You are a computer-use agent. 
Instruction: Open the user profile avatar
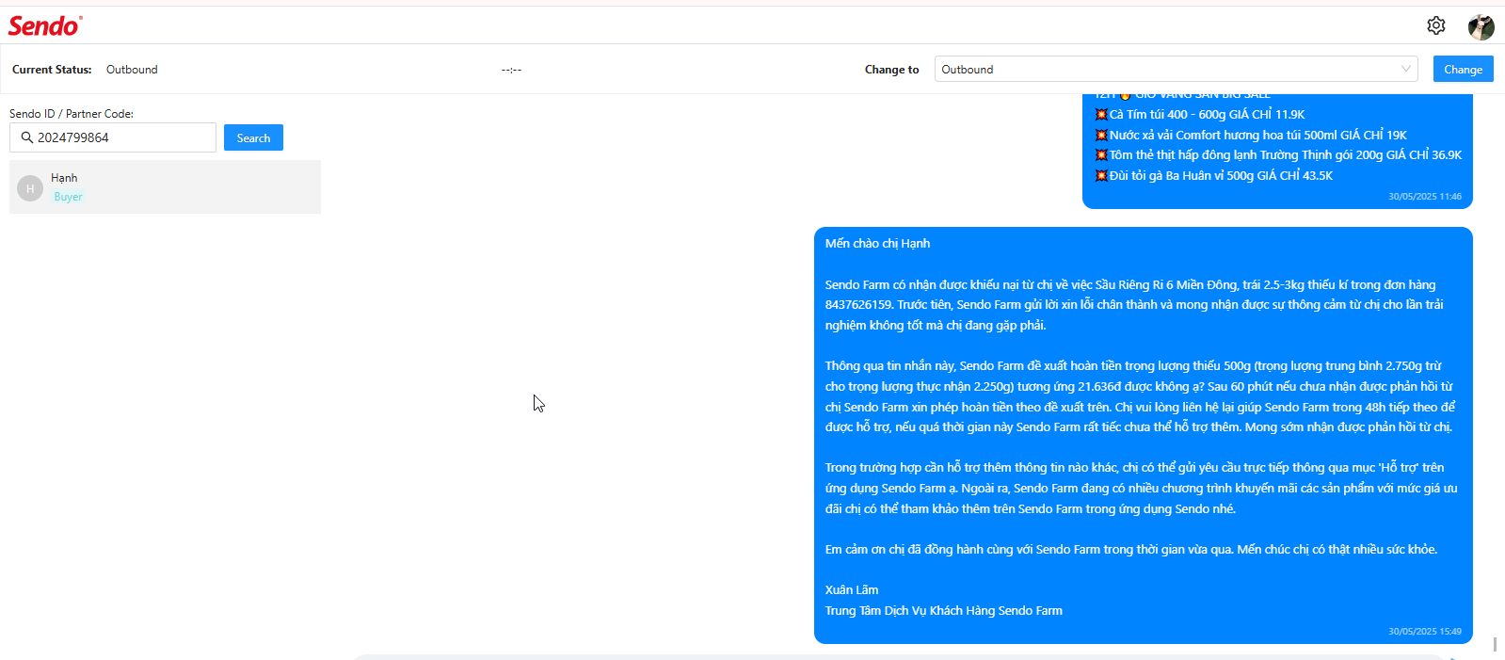1481,26
